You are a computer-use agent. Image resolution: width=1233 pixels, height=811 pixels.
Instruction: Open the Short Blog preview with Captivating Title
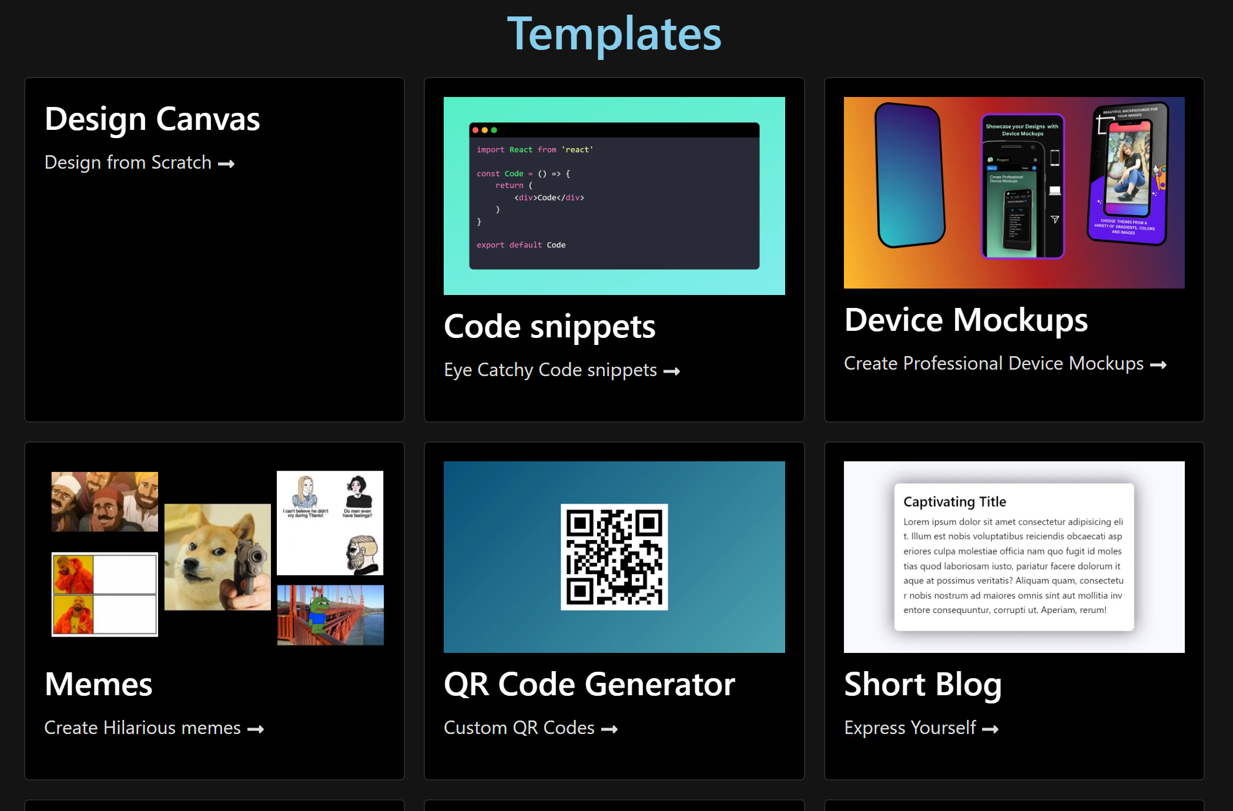click(1014, 557)
